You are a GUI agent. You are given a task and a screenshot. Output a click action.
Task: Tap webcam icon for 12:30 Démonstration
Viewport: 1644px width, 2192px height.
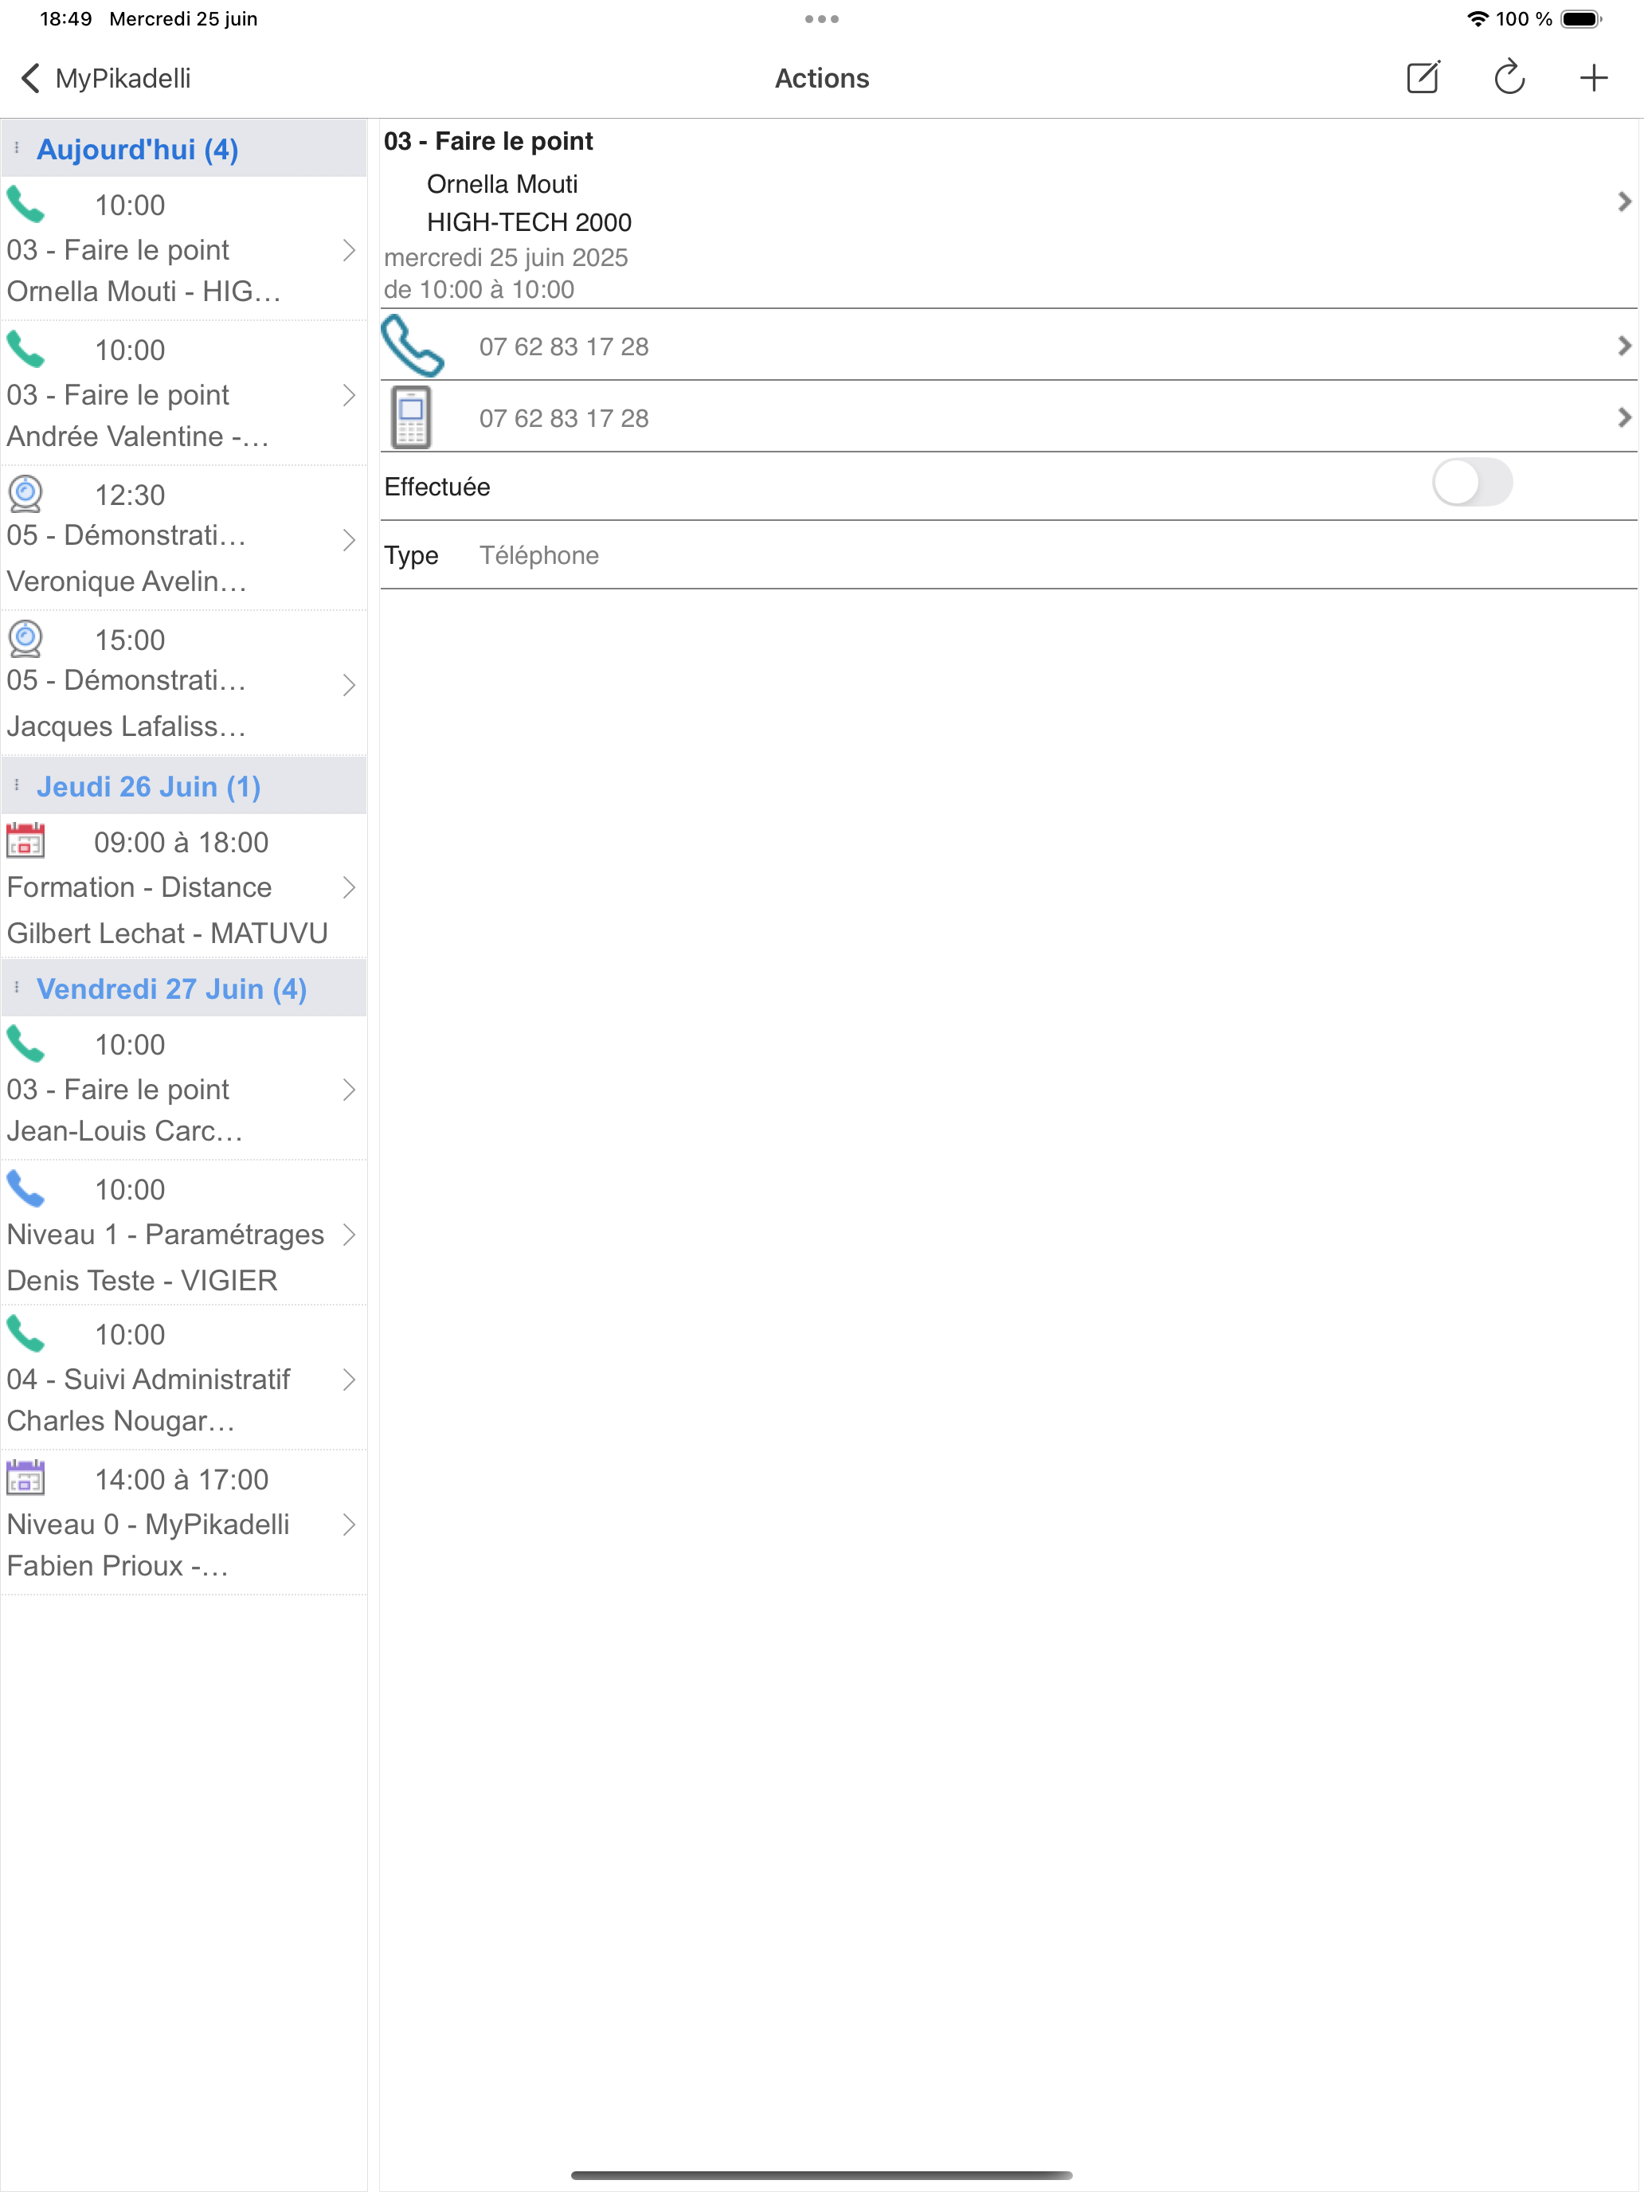(x=25, y=494)
